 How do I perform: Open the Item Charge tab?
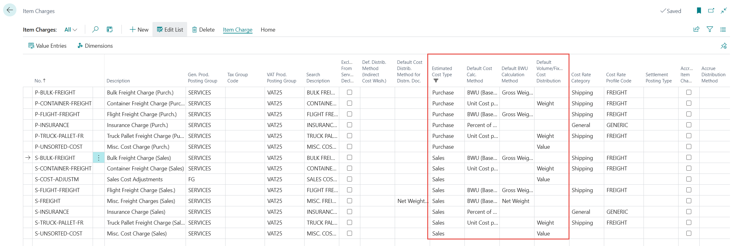point(237,30)
